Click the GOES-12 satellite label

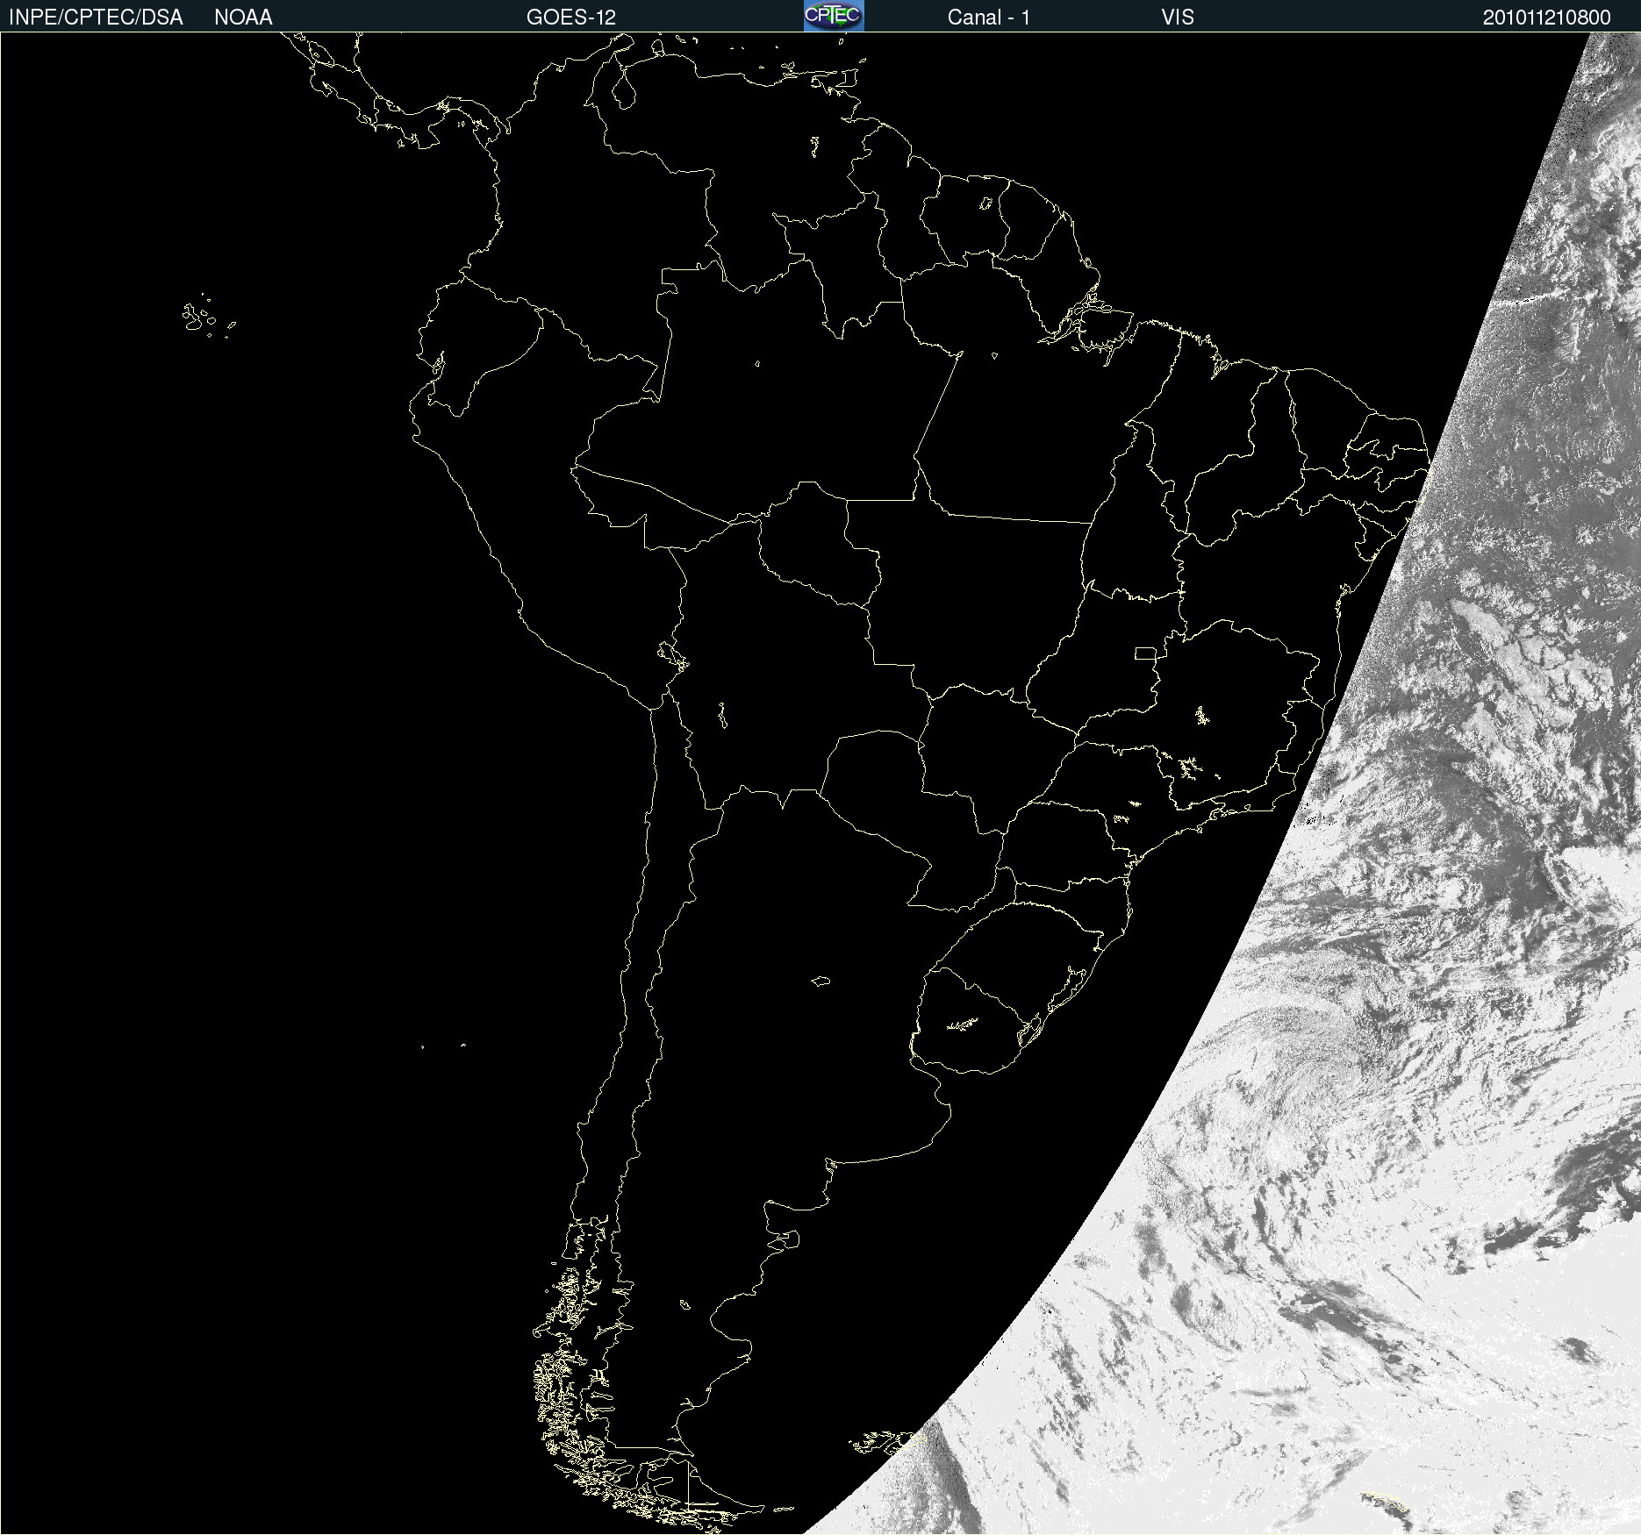click(571, 18)
